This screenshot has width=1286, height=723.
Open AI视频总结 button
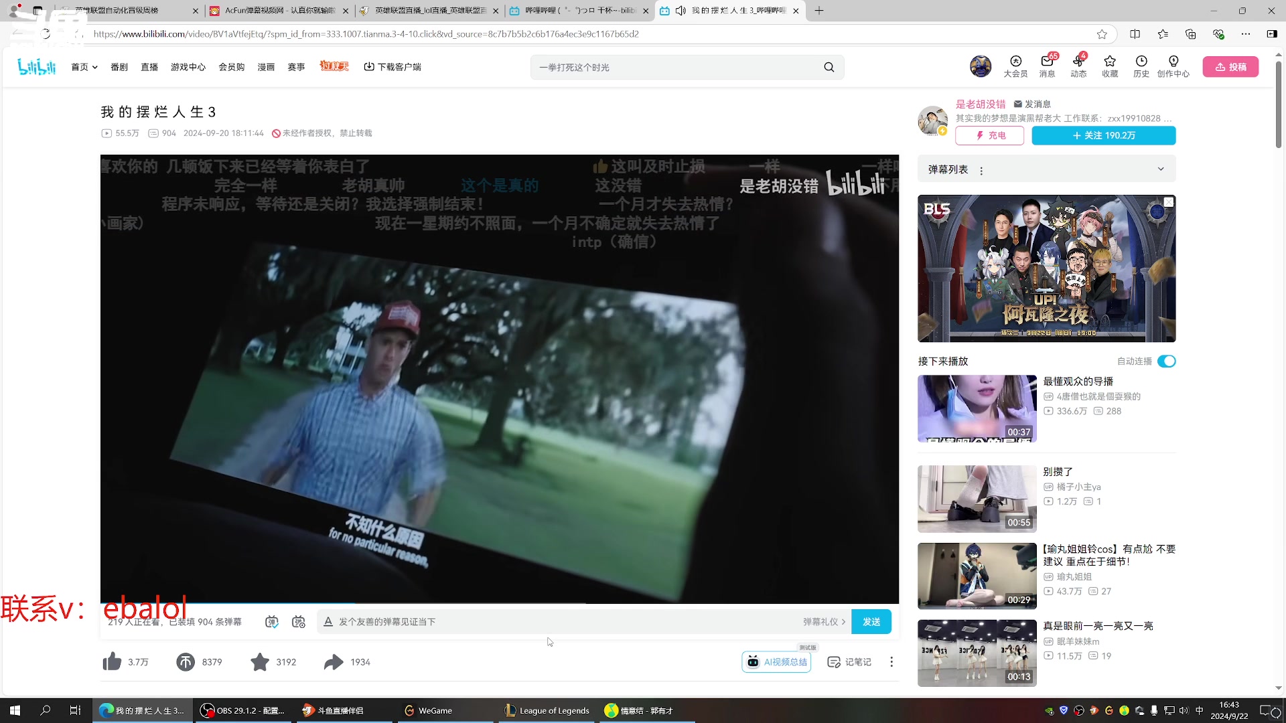pyautogui.click(x=777, y=662)
